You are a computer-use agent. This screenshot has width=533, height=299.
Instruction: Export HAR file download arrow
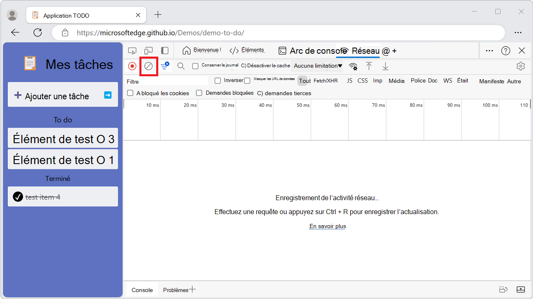pos(385,66)
